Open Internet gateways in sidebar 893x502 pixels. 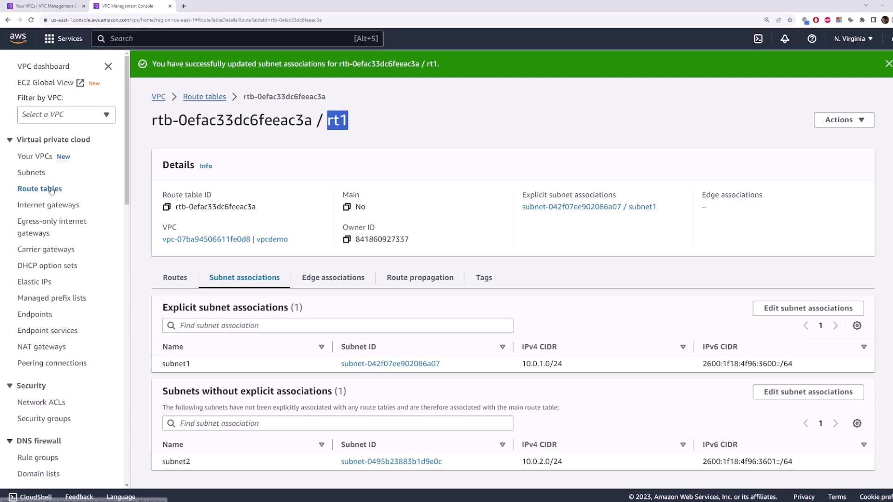tap(48, 205)
